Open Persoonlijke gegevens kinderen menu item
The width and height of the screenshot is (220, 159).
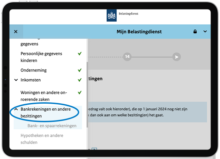pyautogui.click(x=41, y=57)
